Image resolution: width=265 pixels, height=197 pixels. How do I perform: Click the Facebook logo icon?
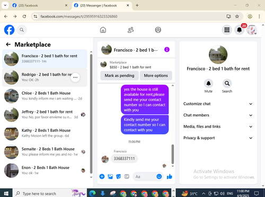pos(9,30)
